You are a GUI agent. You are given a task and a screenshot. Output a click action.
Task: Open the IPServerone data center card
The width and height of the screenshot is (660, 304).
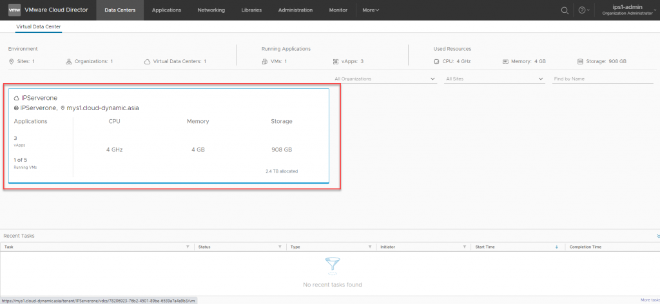point(168,137)
